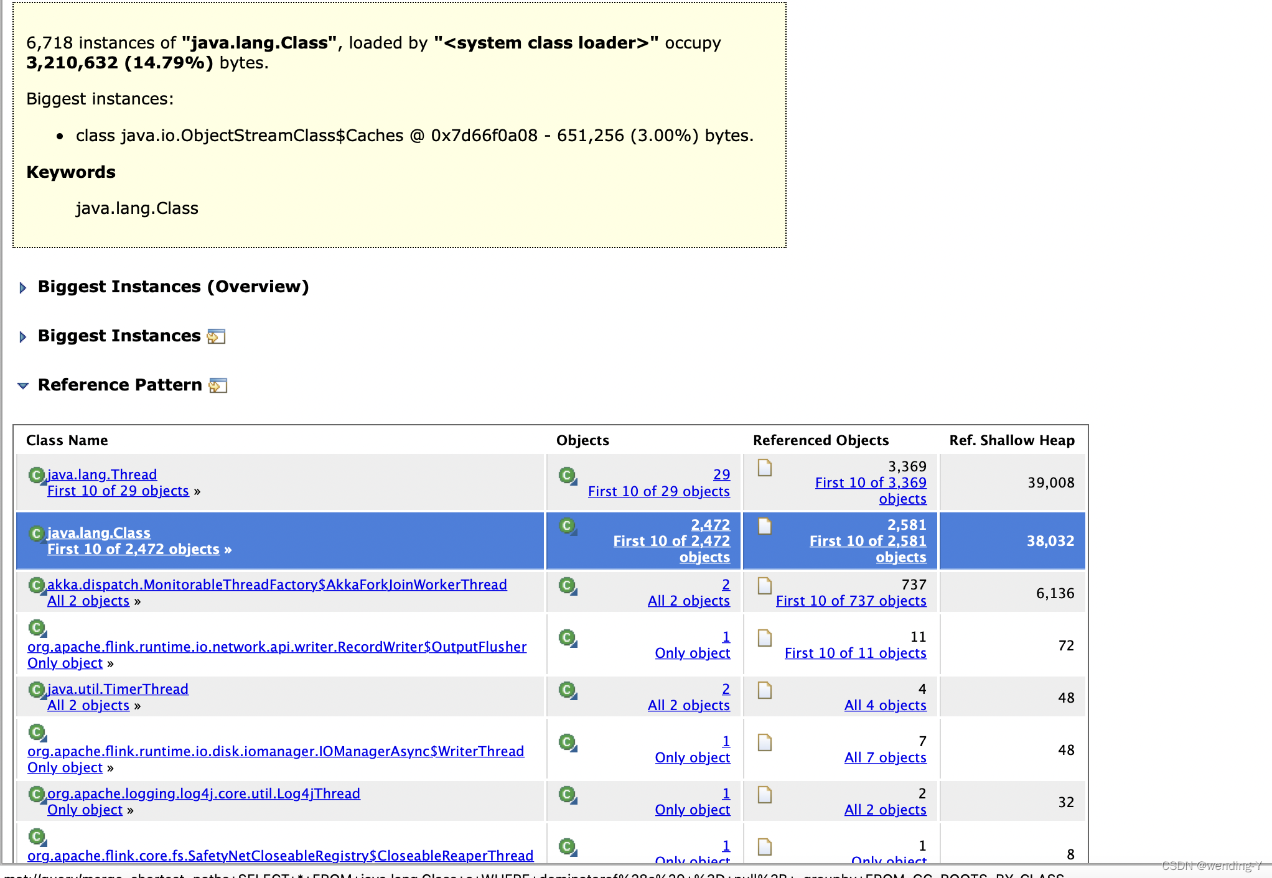The height and width of the screenshot is (878, 1272).
Task: Expand Biggest Instances (Overview) section
Action: (x=23, y=287)
